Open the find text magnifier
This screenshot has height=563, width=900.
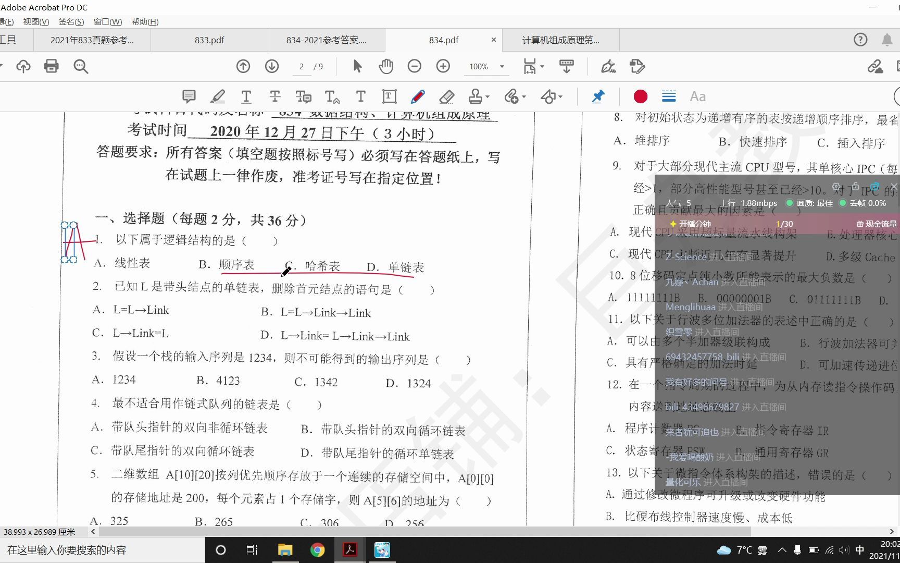[81, 66]
